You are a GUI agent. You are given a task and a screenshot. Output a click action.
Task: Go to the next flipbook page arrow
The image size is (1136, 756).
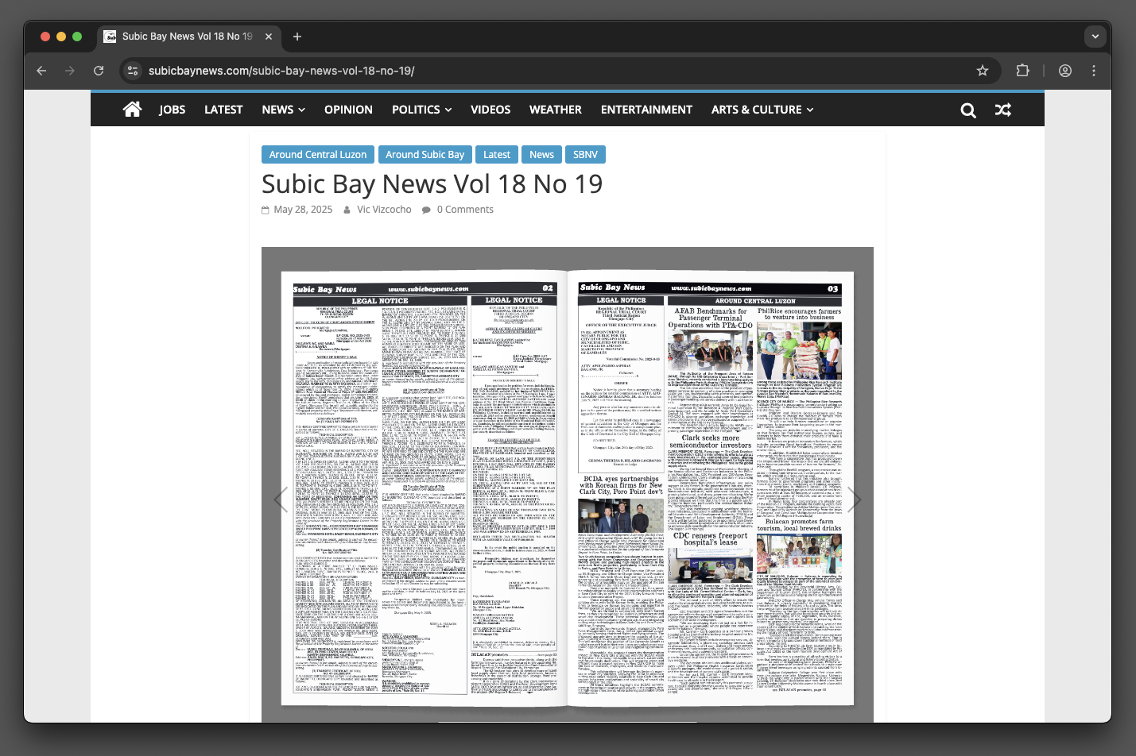coord(855,499)
